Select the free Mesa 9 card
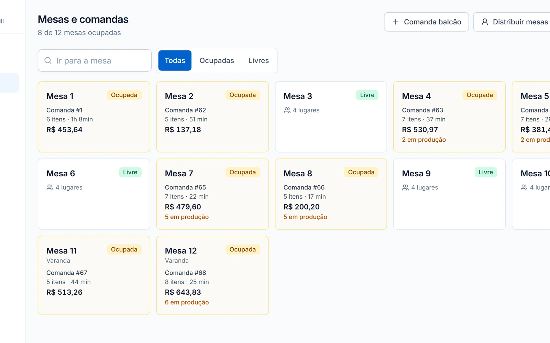Image resolution: width=550 pixels, height=343 pixels. 449,194
